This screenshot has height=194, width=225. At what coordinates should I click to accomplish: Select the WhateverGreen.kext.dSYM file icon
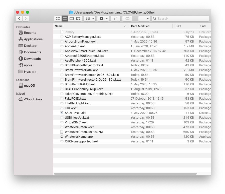(62, 132)
